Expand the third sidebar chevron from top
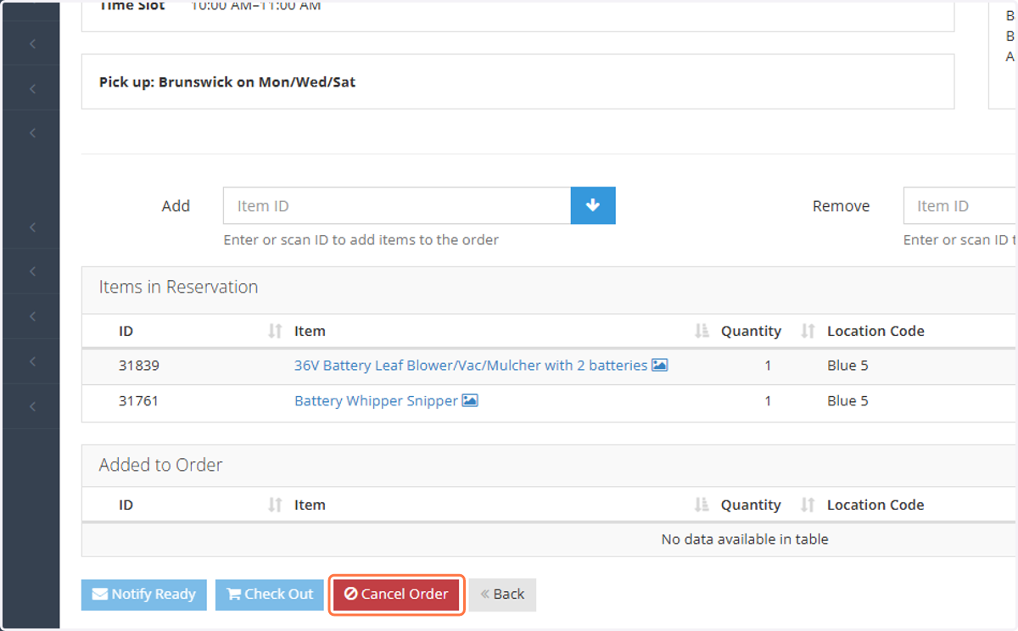The image size is (1018, 631). [32, 133]
